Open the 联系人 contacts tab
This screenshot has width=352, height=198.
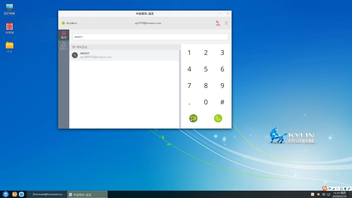(64, 46)
